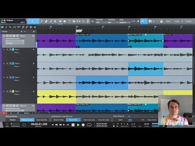The width and height of the screenshot is (195, 146).
Task: Toggle Autoscroll arrow button in toolbar
Action: (142, 21)
